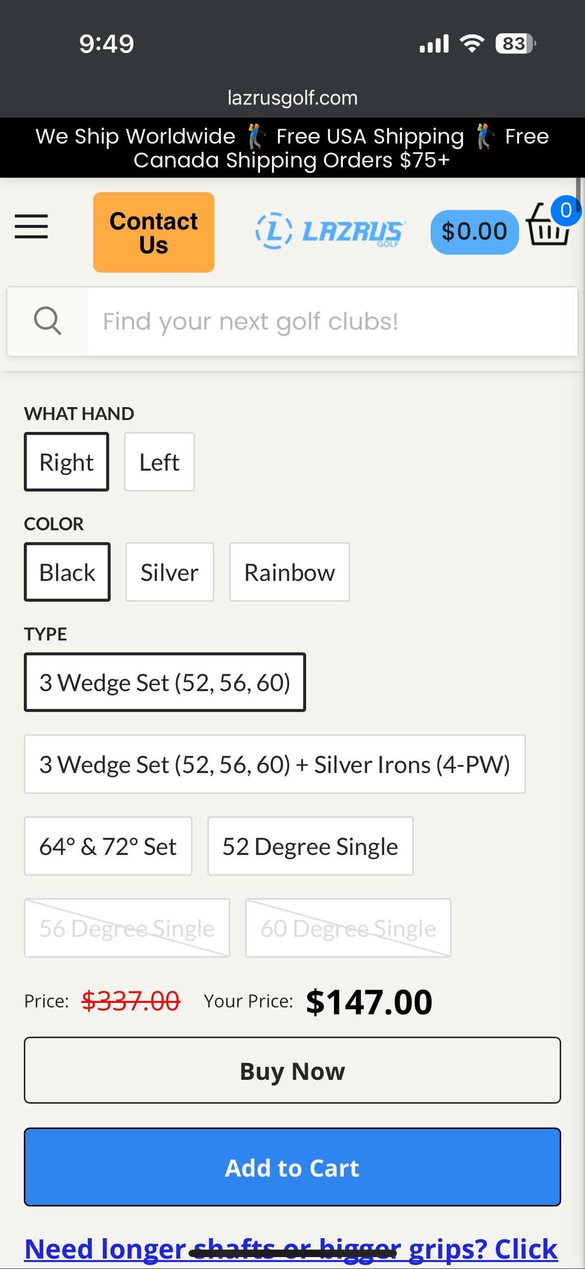
Task: Tap the battery indicator showing 83
Action: tap(515, 43)
